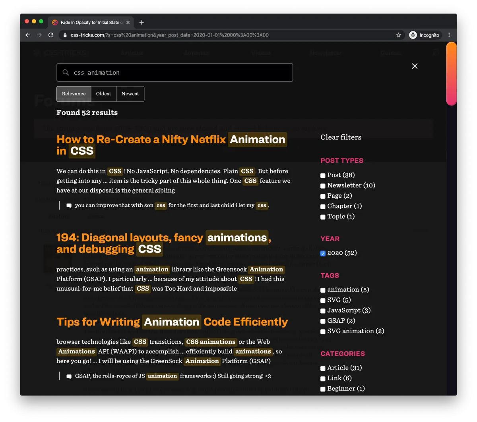Tick the Beginner (1) category
The image size is (477, 422).
click(x=323, y=389)
